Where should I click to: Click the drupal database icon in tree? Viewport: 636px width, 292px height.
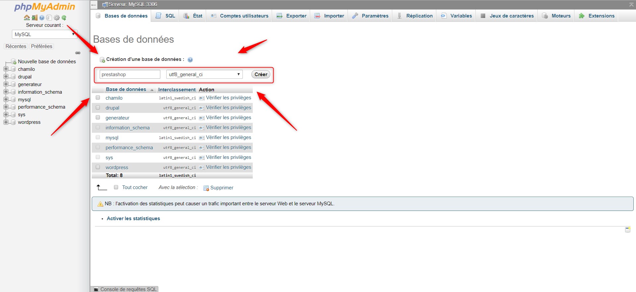coord(13,76)
